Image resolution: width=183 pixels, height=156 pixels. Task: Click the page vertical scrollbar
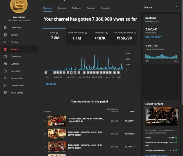pyautogui.click(x=182, y=52)
